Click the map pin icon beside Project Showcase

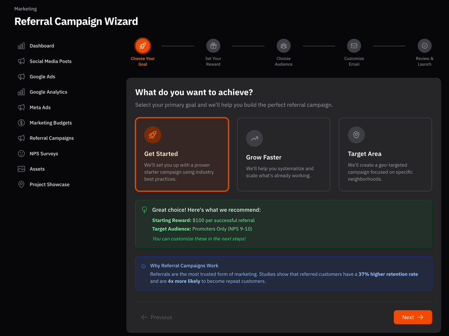coord(21,185)
